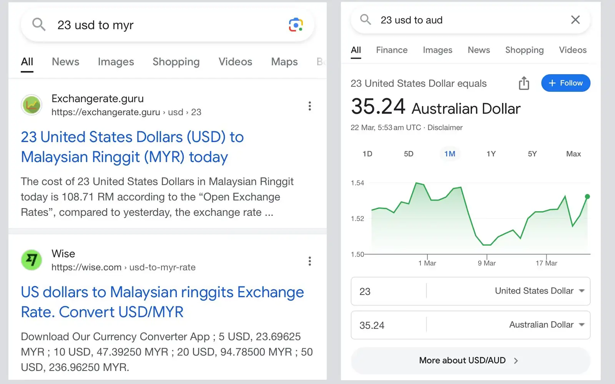Open three-dot menu for Wise result
This screenshot has width=615, height=384.
click(x=309, y=261)
